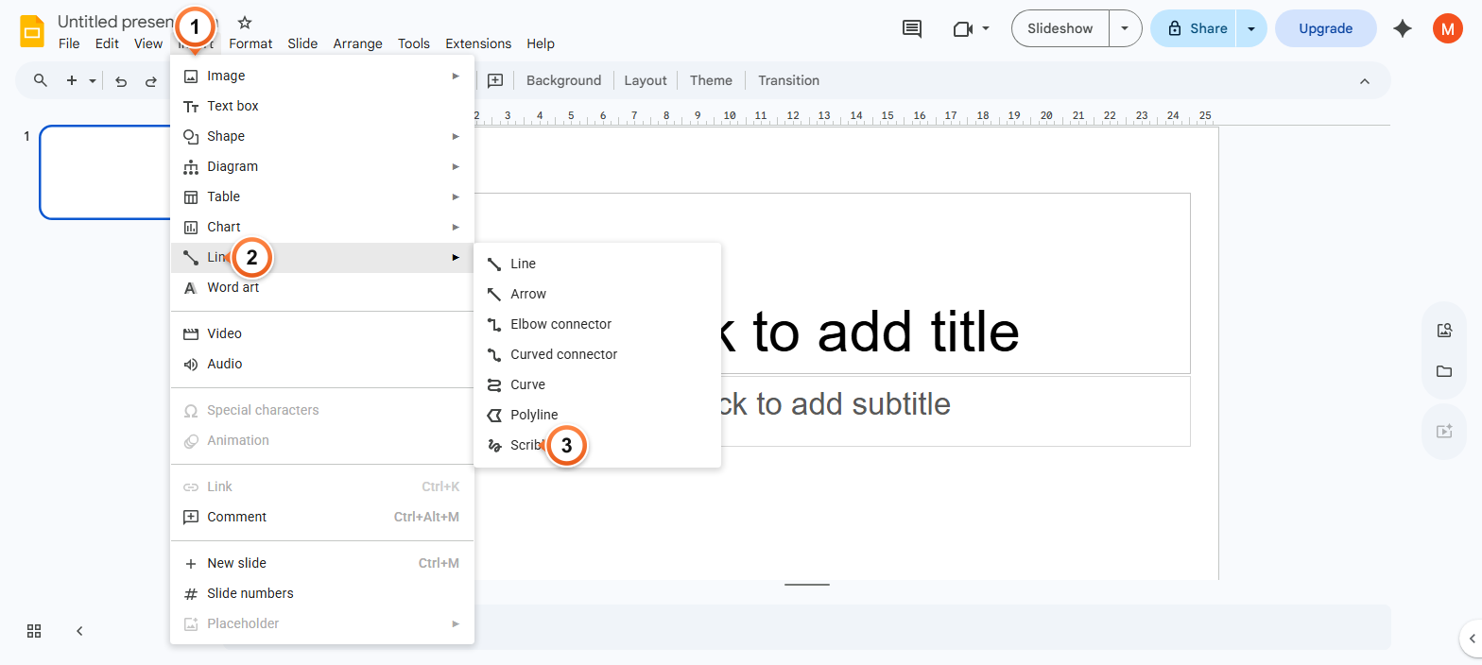1482x665 pixels.
Task: Click the add comment toolbar icon
Action: (495, 80)
